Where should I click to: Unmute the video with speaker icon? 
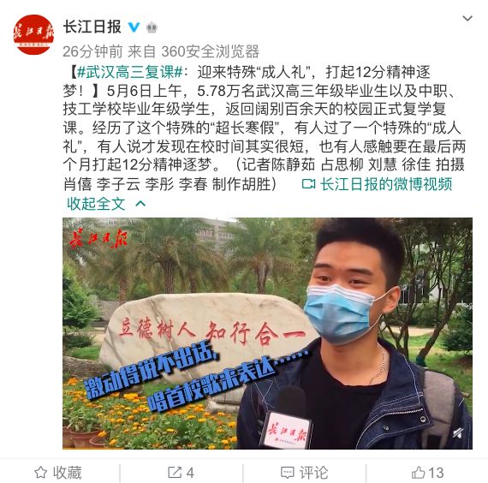pyautogui.click(x=458, y=432)
